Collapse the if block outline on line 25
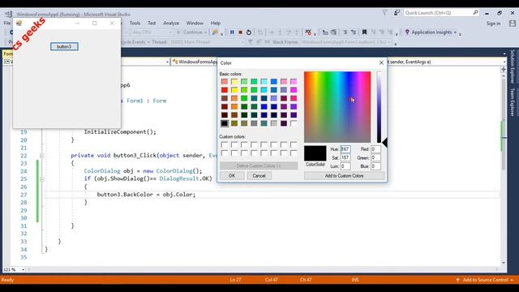 42,179
